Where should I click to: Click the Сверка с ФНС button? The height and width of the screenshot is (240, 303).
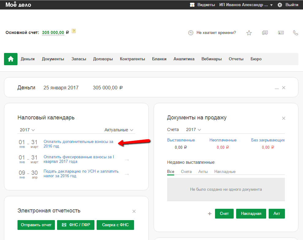115,225
